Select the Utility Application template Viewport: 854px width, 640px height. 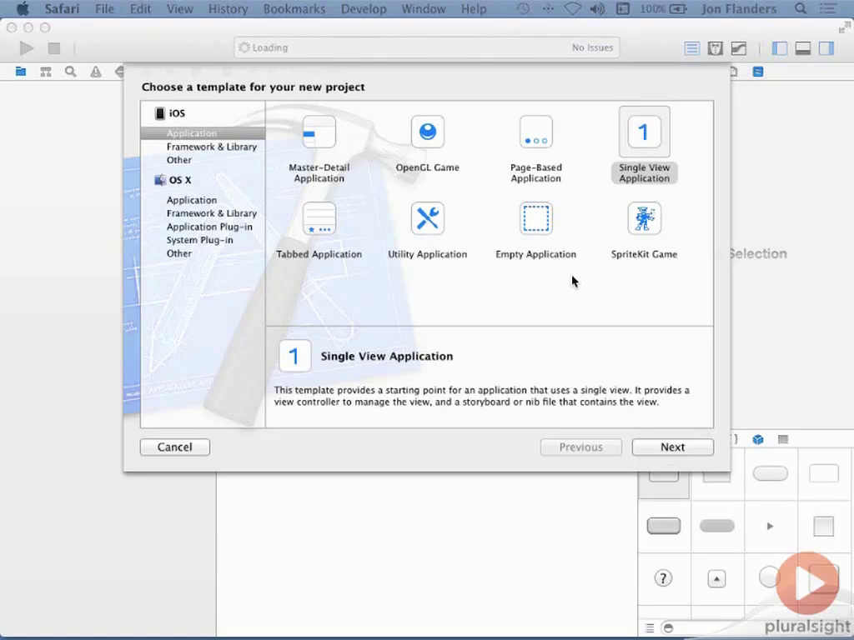pyautogui.click(x=428, y=231)
